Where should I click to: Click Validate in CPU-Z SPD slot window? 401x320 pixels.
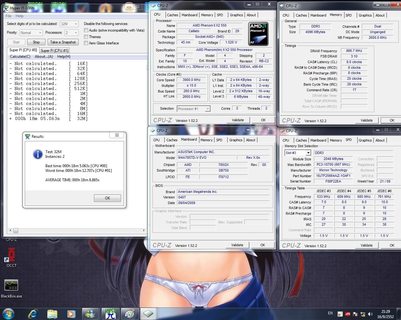point(367,245)
